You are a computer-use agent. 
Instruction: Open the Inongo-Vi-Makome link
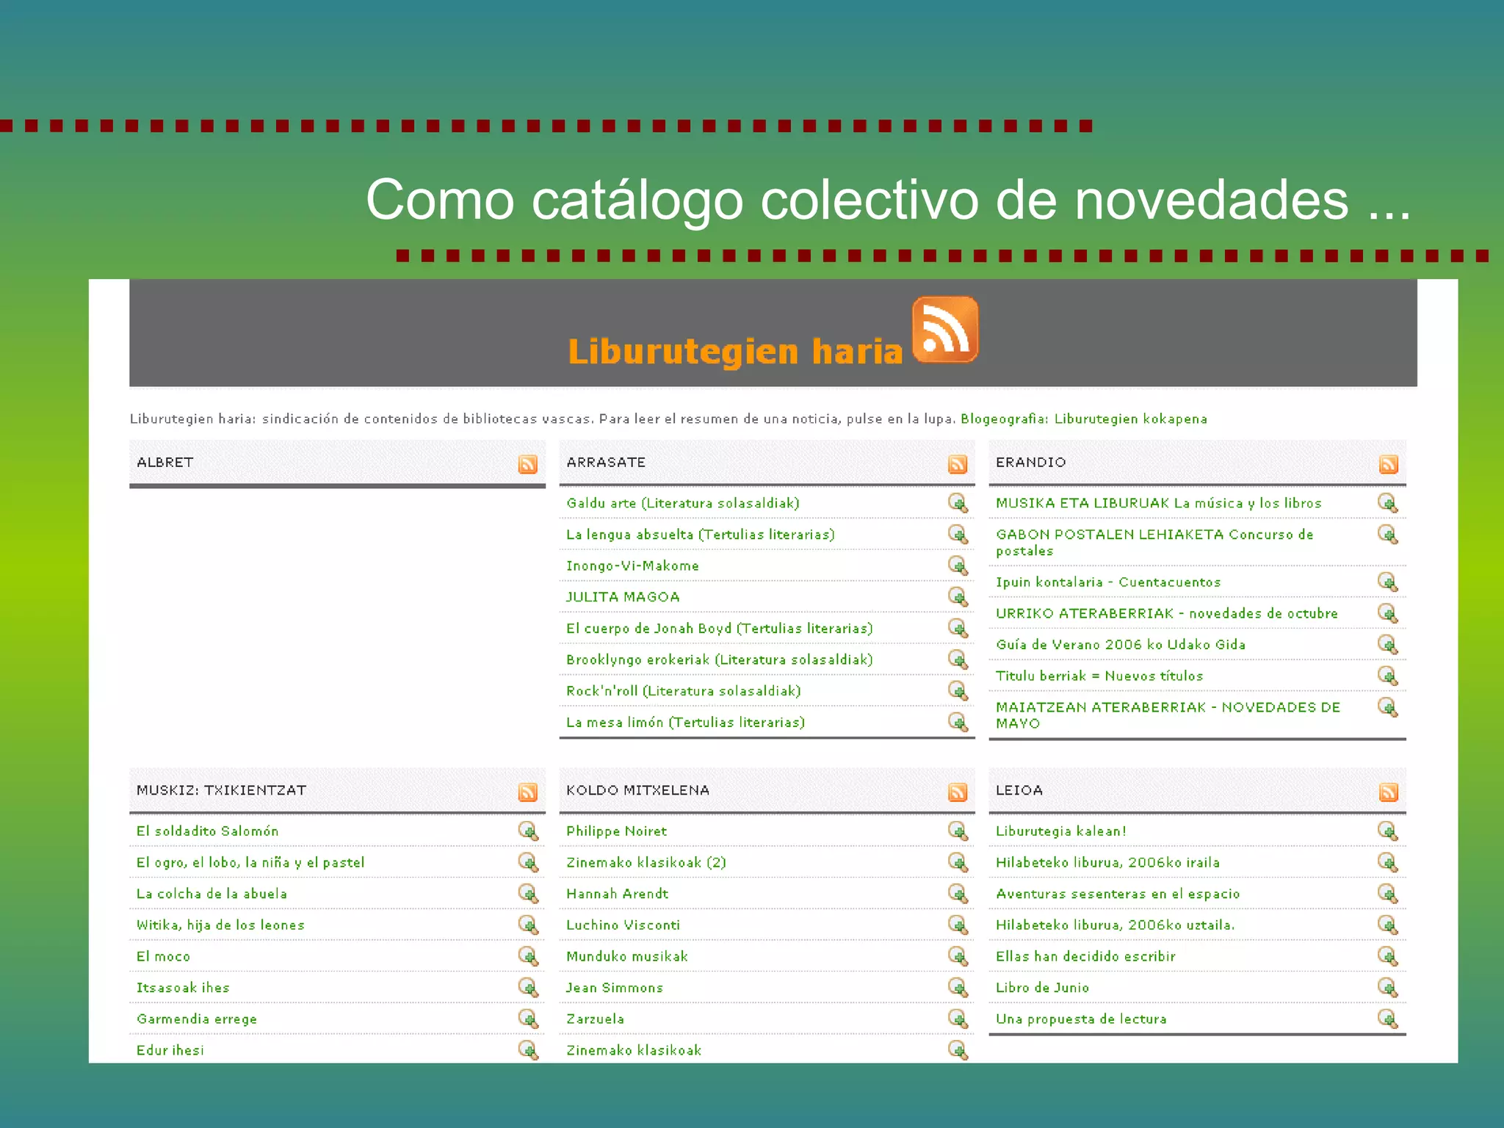click(x=632, y=565)
